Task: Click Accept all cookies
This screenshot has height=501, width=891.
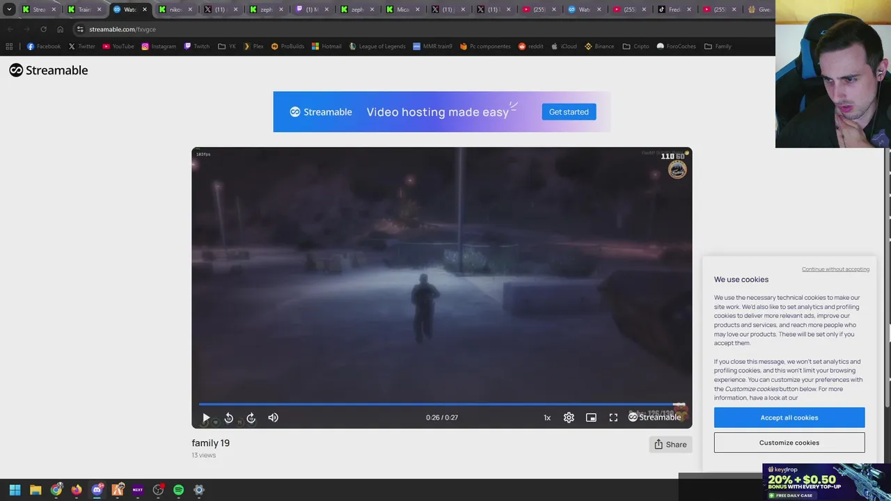Action: (789, 417)
